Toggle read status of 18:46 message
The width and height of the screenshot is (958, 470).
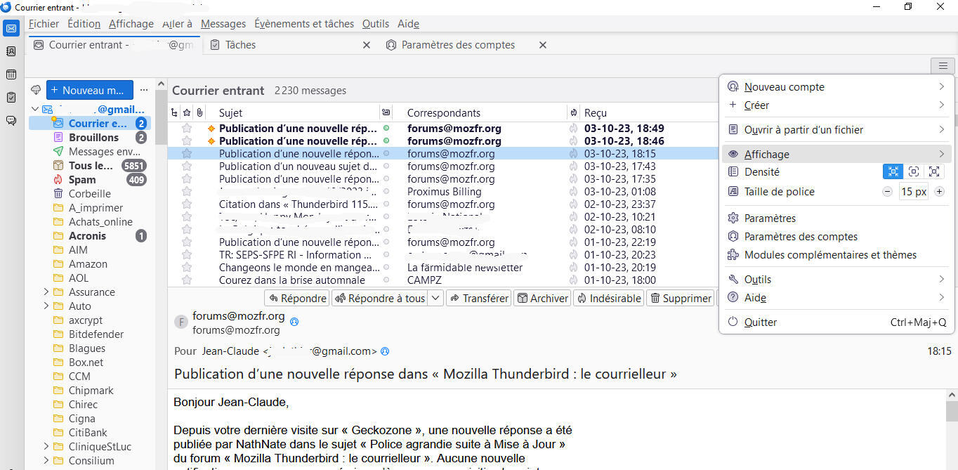[x=386, y=141]
